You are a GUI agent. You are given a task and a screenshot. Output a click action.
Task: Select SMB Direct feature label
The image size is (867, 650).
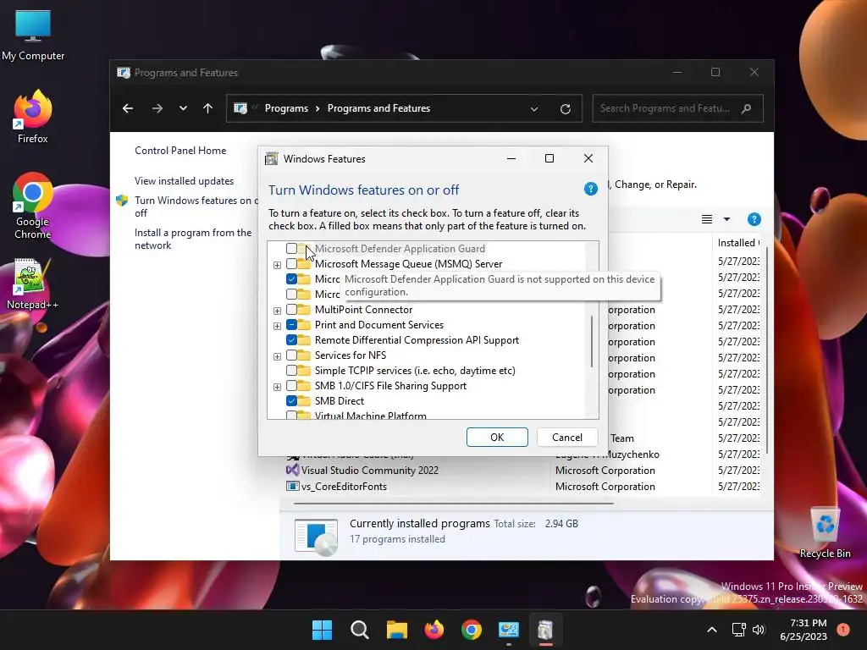pyautogui.click(x=340, y=400)
